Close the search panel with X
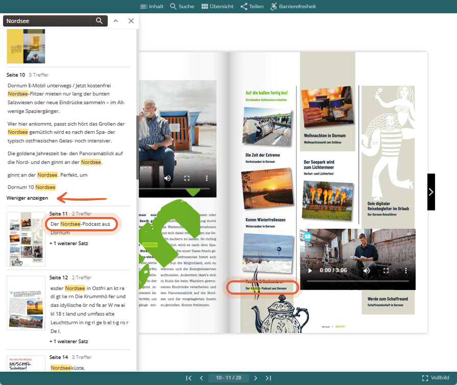 coord(131,21)
